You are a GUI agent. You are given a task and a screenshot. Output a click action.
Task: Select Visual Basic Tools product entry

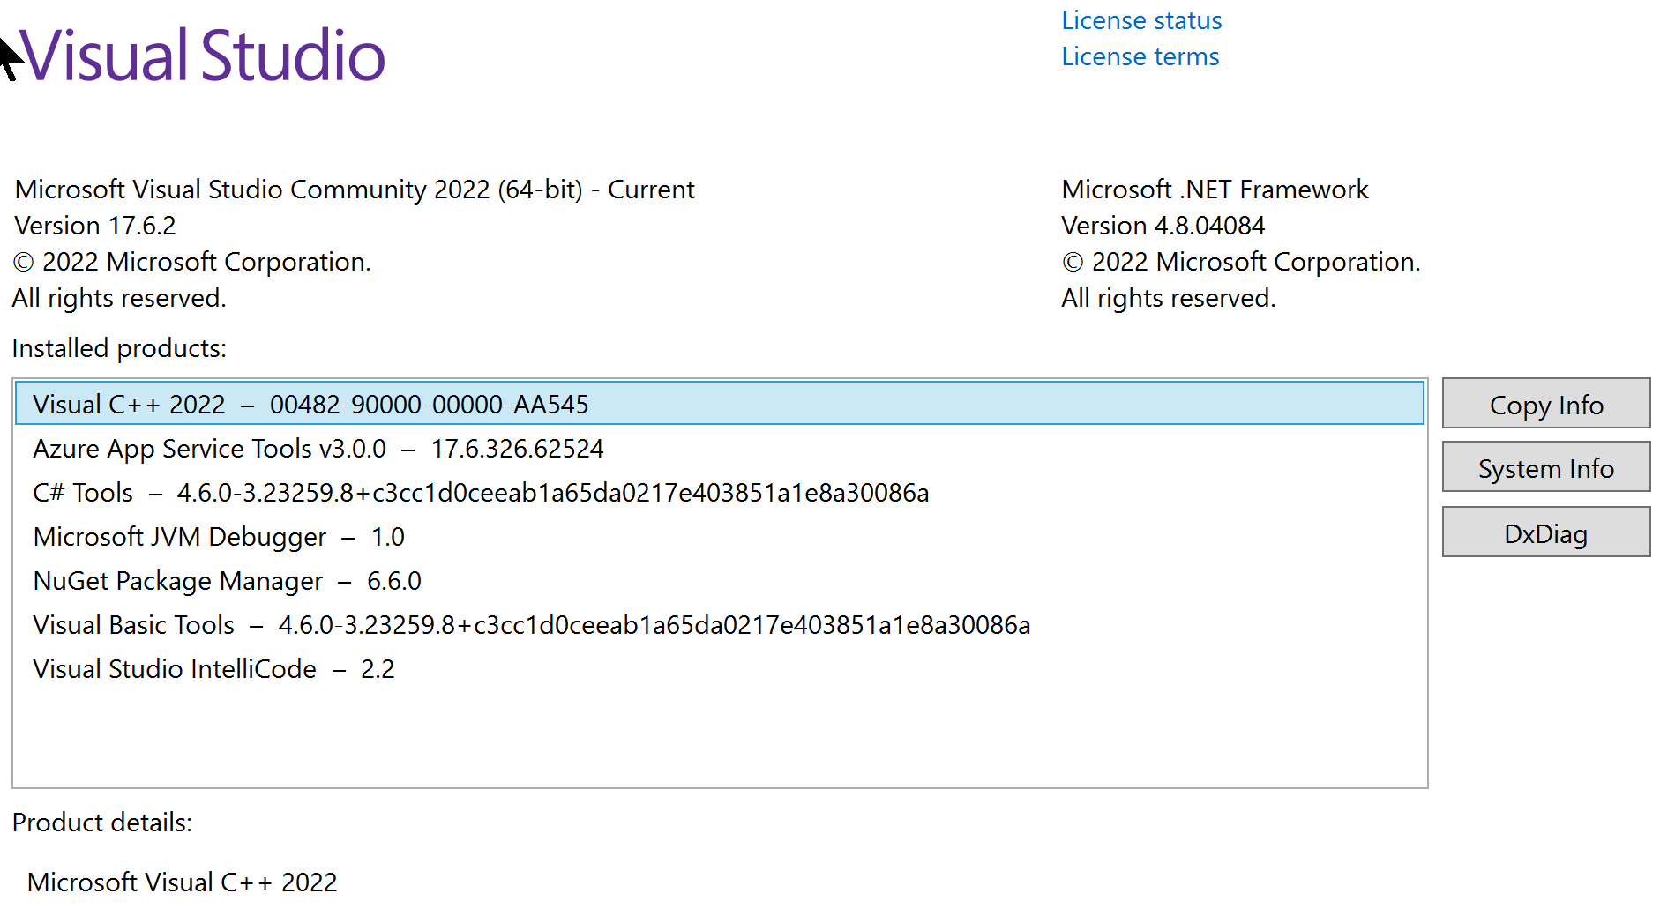(531, 625)
